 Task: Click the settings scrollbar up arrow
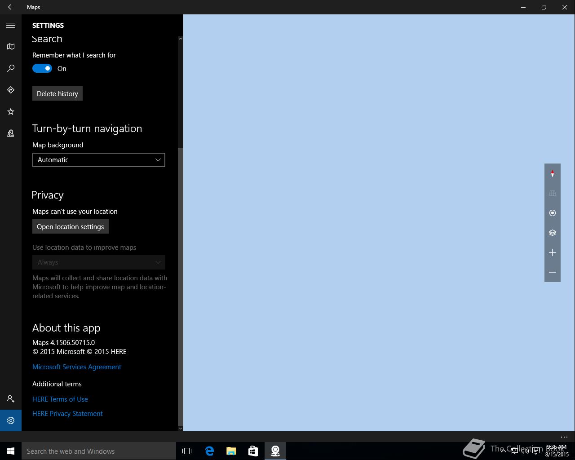click(x=181, y=39)
